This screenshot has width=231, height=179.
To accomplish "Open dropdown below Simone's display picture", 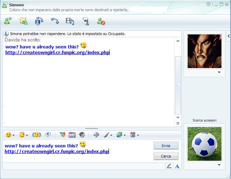I will click(x=219, y=72).
